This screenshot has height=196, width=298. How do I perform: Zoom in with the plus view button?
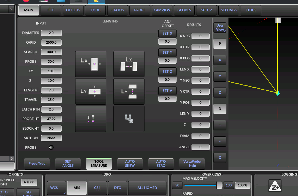coord(220,125)
